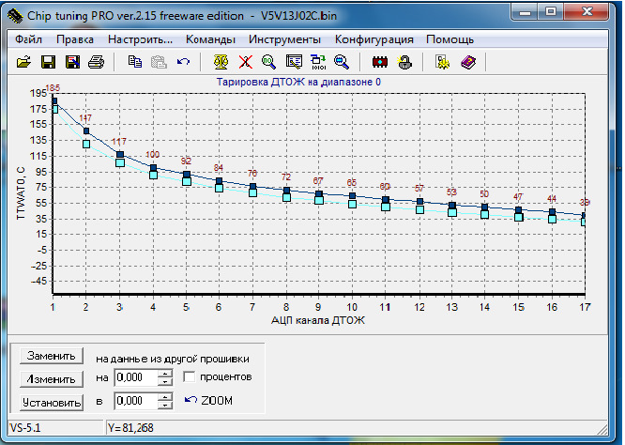The image size is (625, 445).
Task: Decrease the "на" value with down arrow
Action: (x=166, y=382)
